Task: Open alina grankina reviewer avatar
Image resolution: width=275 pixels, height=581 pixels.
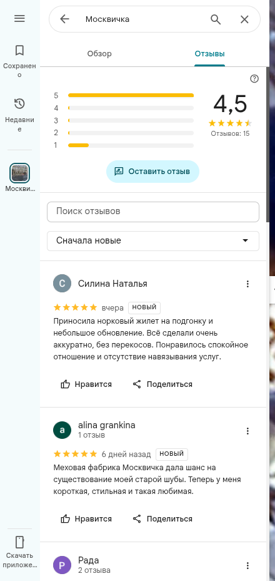Action: 62,430
